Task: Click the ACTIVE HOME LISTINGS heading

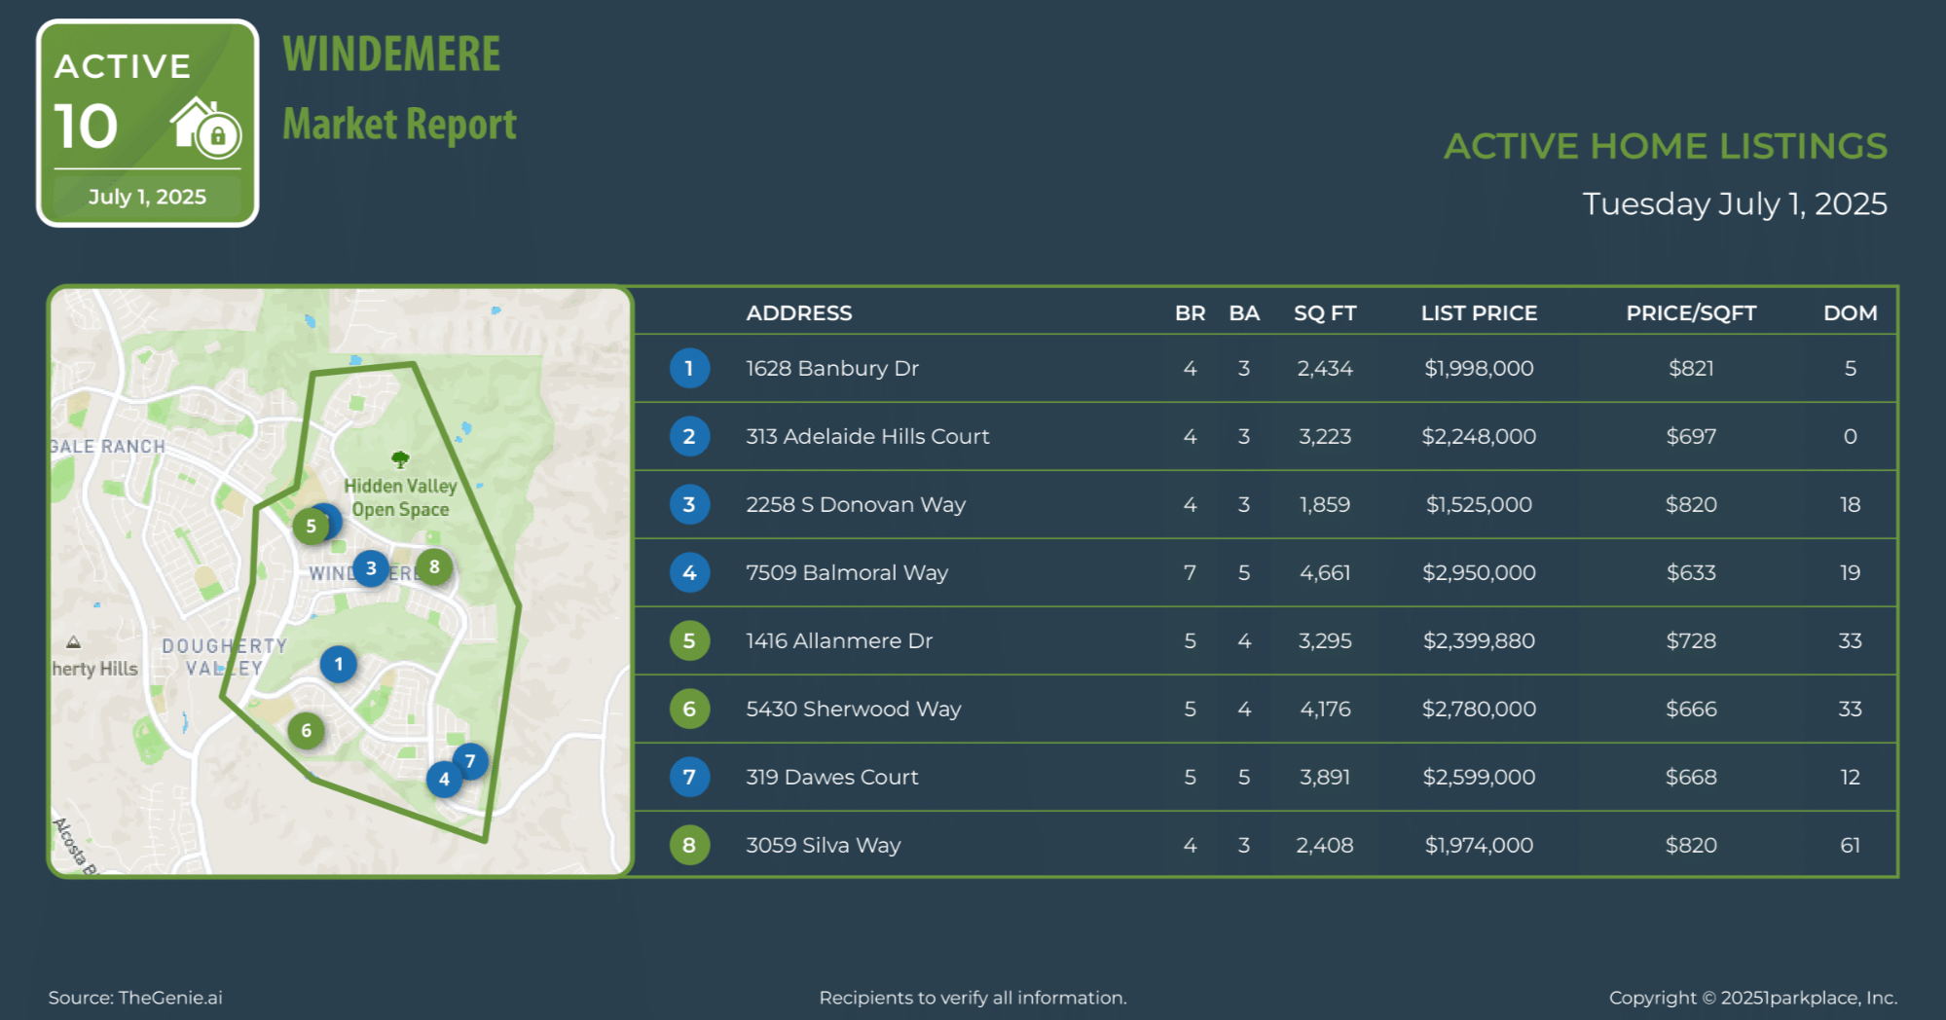Action: (1666, 146)
